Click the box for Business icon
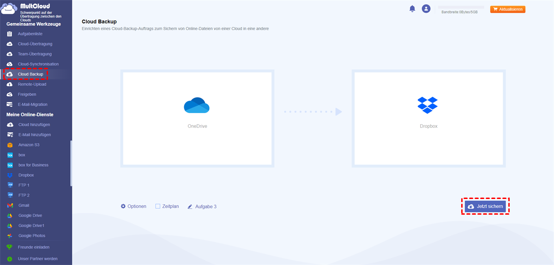 pos(10,165)
